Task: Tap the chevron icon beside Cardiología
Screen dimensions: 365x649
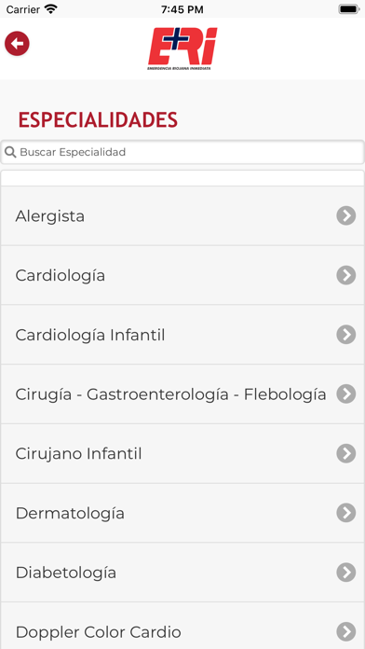Action: click(x=346, y=275)
